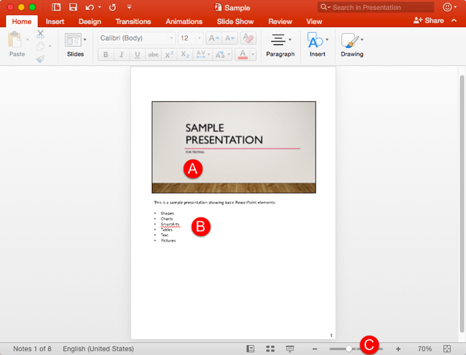Click the vertical scrollbar

461,203
